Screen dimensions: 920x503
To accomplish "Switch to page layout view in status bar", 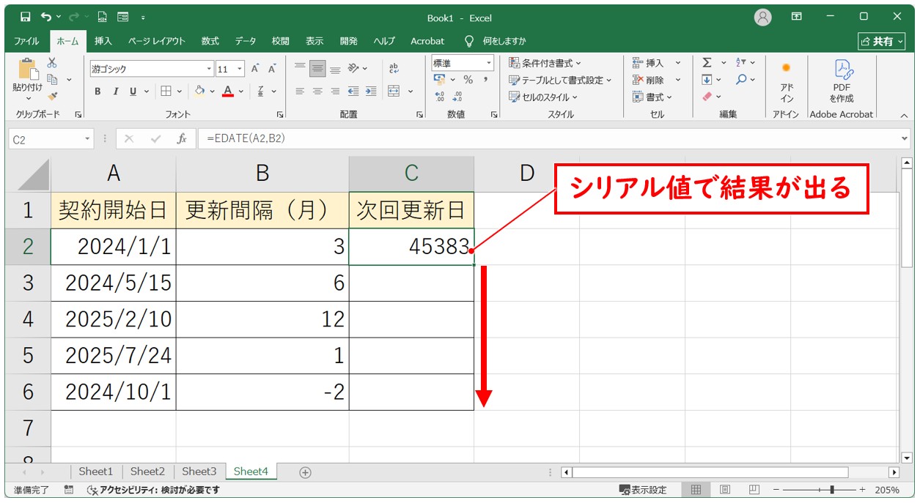I will (x=724, y=490).
